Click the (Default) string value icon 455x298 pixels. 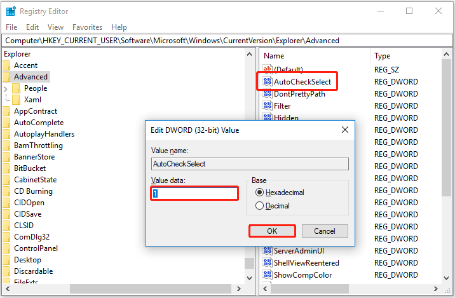coord(268,69)
